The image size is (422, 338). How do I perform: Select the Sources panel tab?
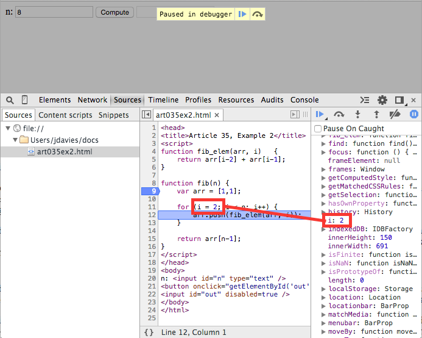click(x=127, y=100)
